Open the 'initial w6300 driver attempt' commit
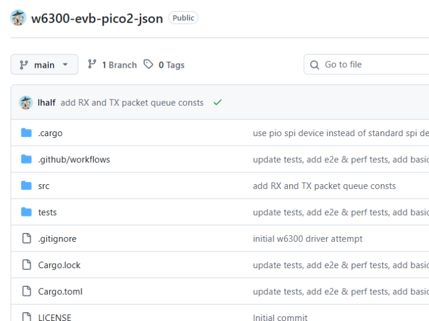 pos(307,239)
